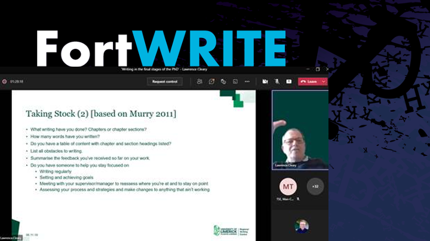Toggle the camera in the meeting toolbar
430x241 pixels.
pyautogui.click(x=265, y=82)
